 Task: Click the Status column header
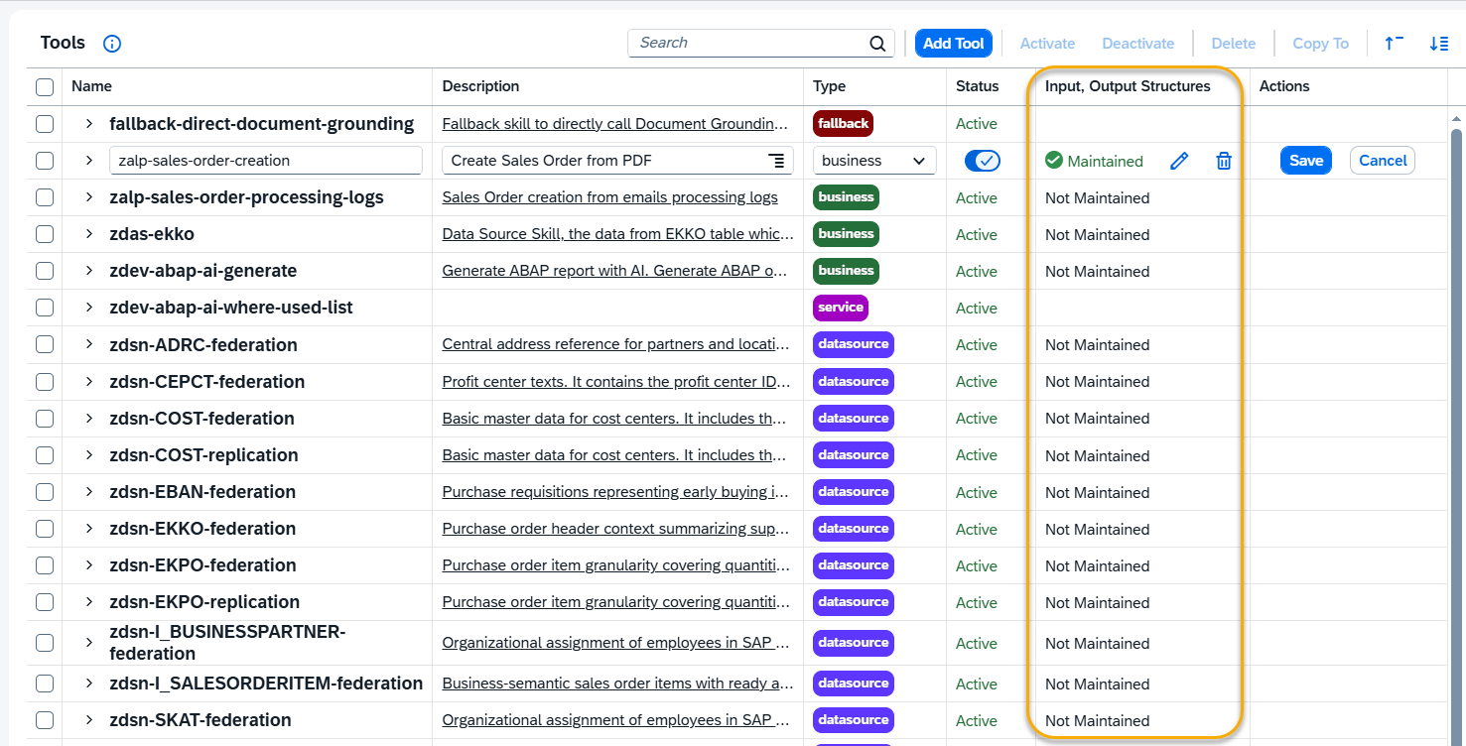point(977,86)
